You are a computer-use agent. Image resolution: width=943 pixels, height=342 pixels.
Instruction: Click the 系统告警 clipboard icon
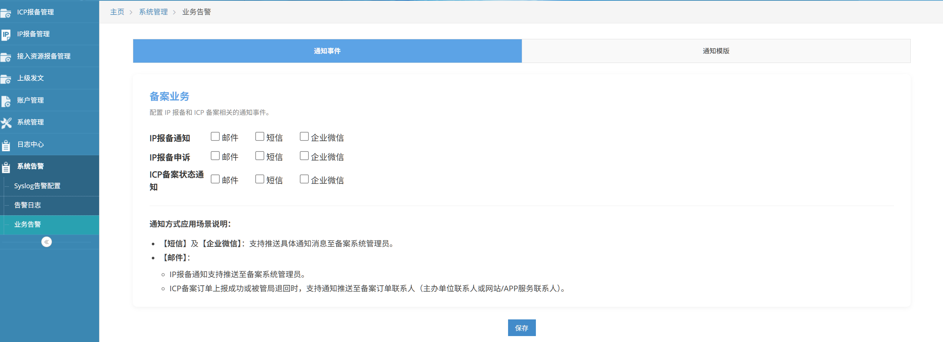point(6,167)
